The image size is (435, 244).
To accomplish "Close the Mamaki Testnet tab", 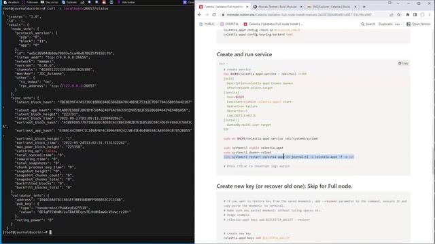I will pyautogui.click(x=301, y=7).
